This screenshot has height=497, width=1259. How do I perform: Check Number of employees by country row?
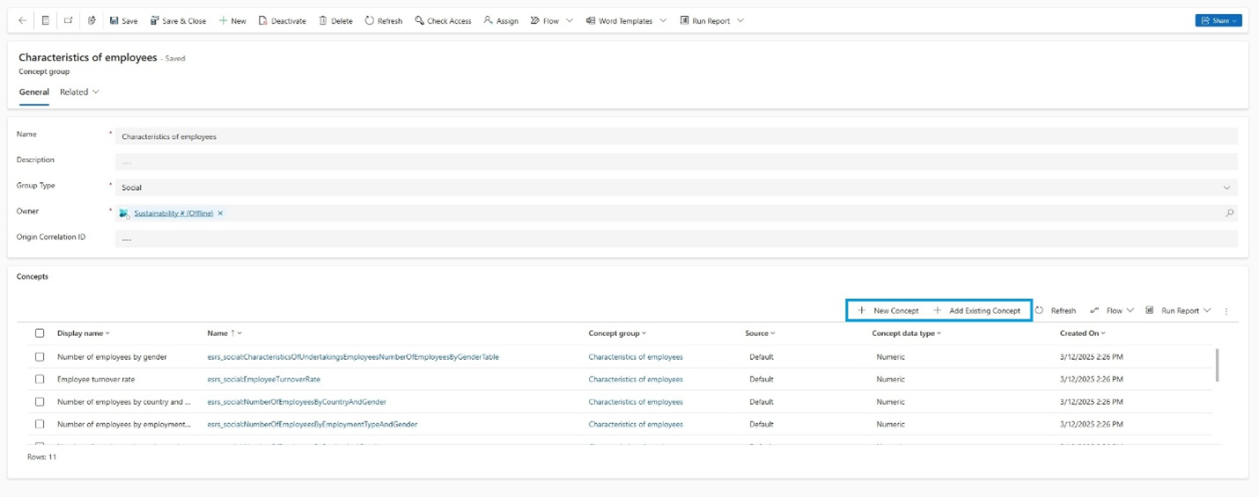[40, 402]
